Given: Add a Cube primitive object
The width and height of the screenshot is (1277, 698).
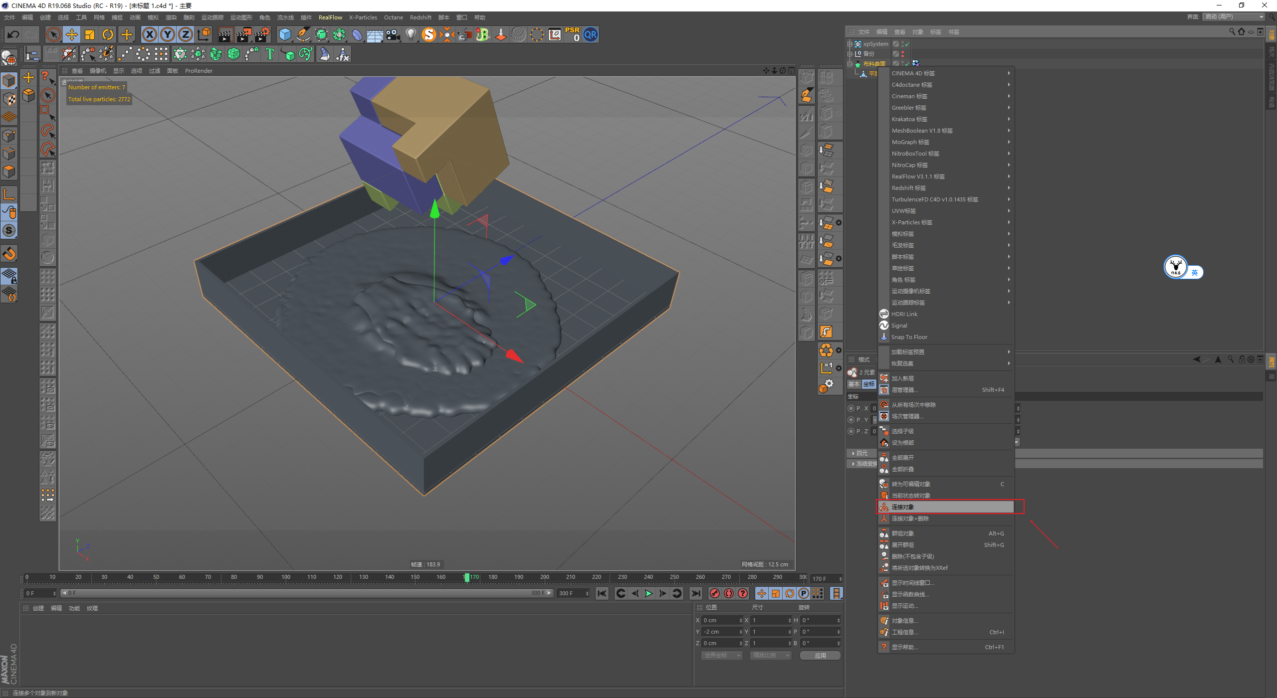Looking at the screenshot, I should click(285, 34).
